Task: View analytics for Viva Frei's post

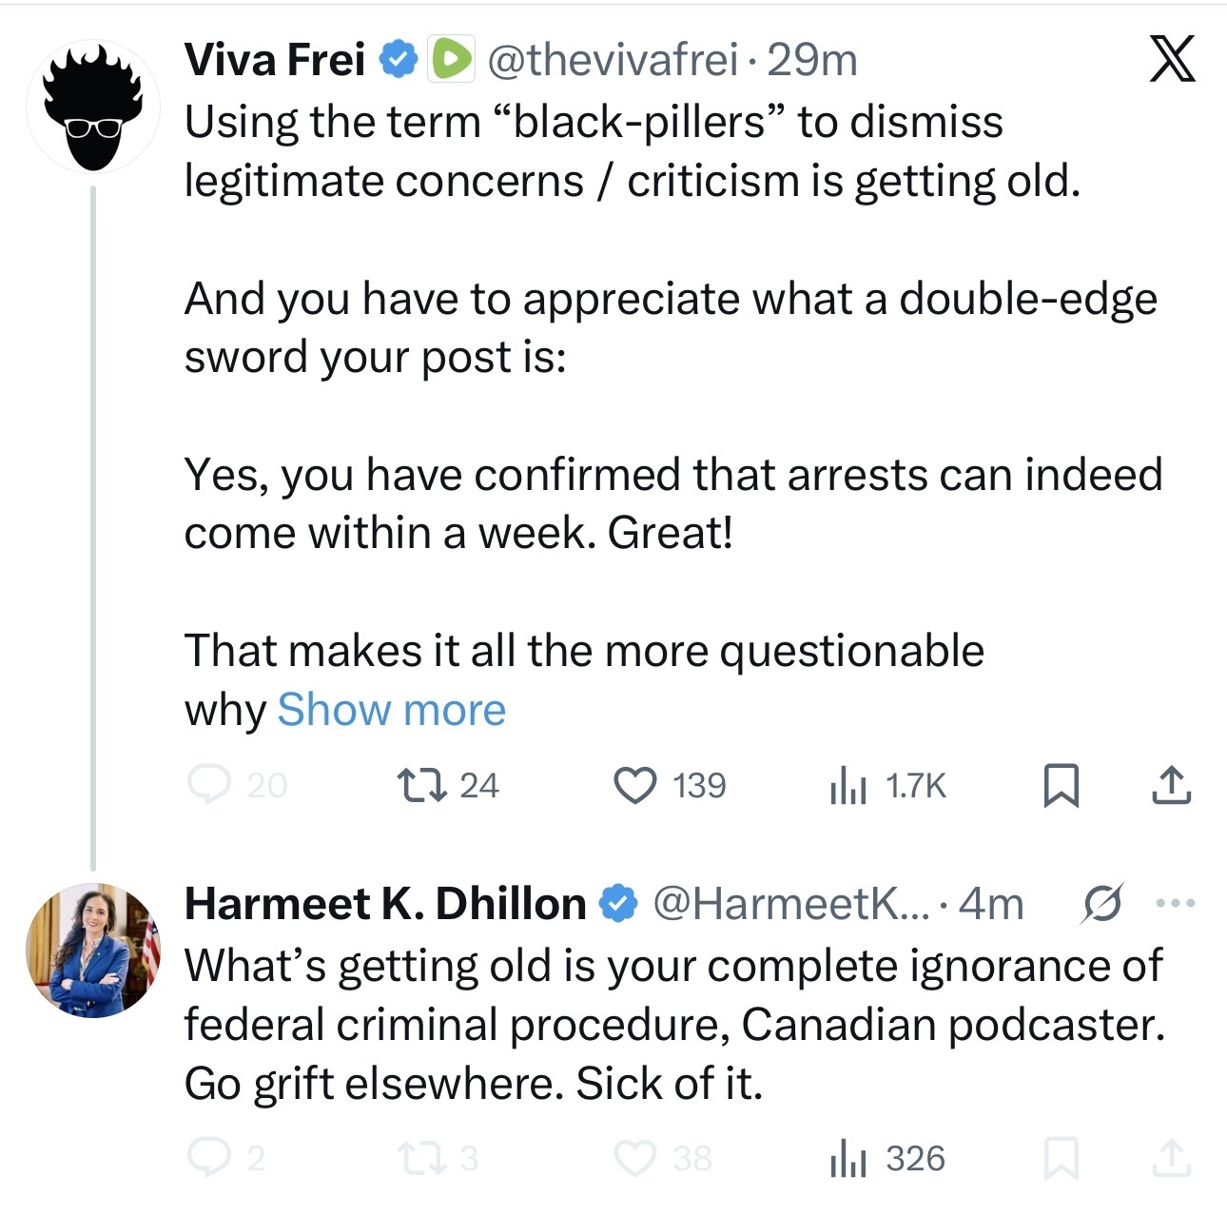Action: click(847, 787)
